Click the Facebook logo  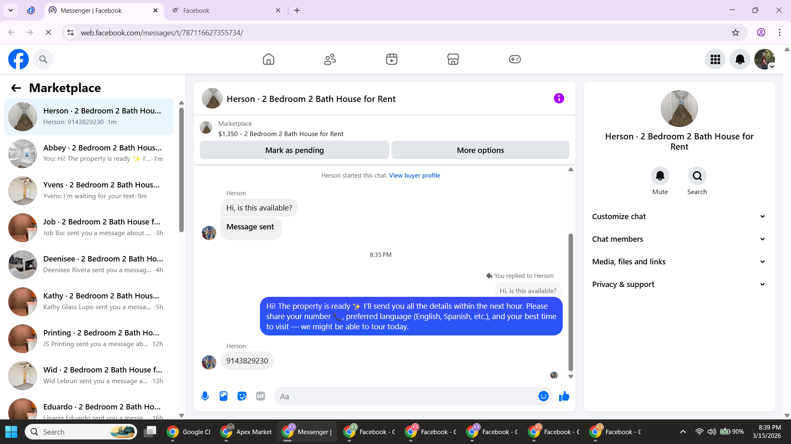pos(19,59)
